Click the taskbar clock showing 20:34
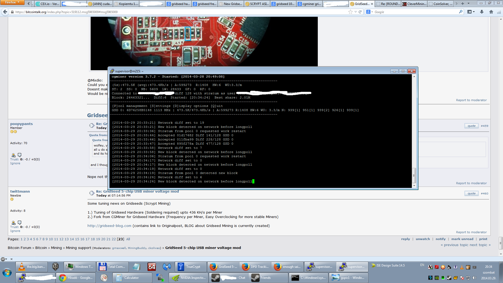 click(x=488, y=266)
